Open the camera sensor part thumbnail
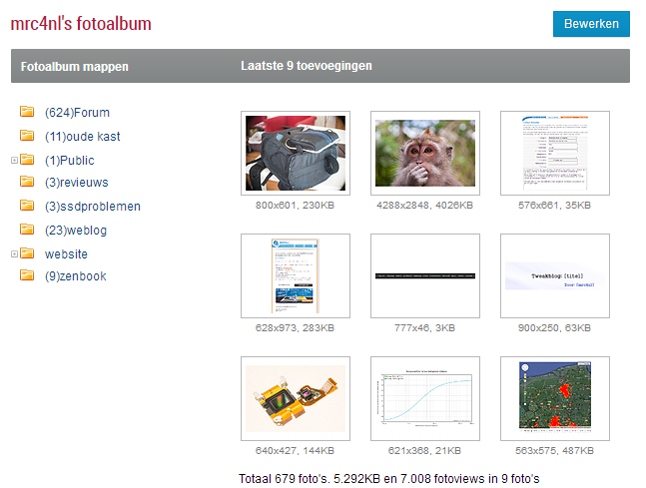Viewport: 646px width, 488px height. coord(296,398)
